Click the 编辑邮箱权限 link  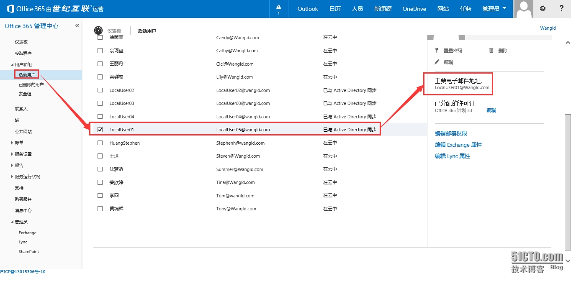coord(451,133)
